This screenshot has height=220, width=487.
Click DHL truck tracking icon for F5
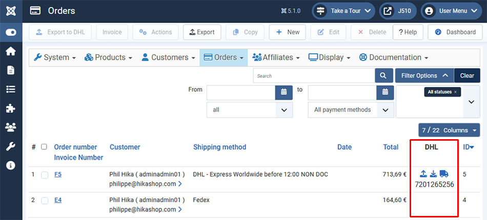444,173
